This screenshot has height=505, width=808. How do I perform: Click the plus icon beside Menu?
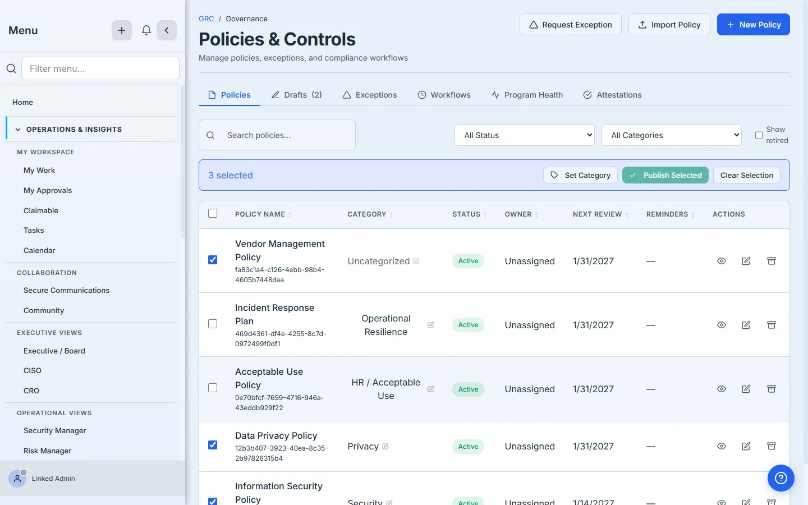(122, 30)
